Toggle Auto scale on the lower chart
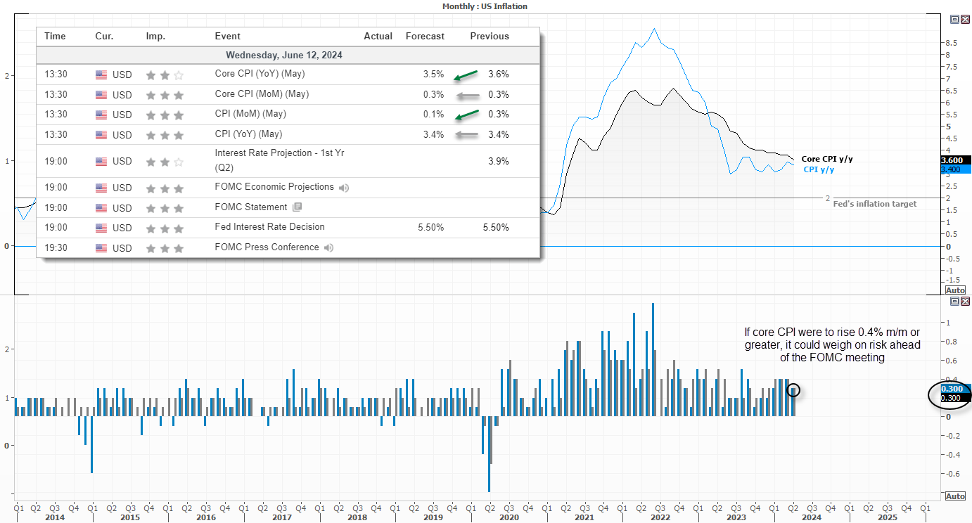Image resolution: width=972 pixels, height=523 pixels. coord(955,496)
